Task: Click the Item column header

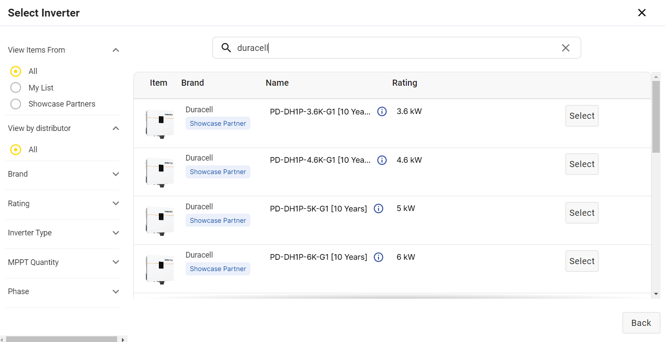Action: point(159,83)
